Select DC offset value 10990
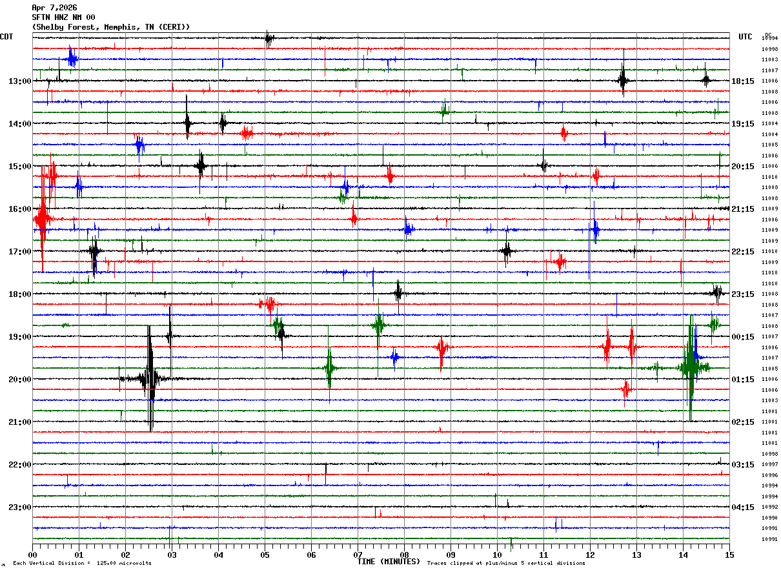 tap(769, 517)
